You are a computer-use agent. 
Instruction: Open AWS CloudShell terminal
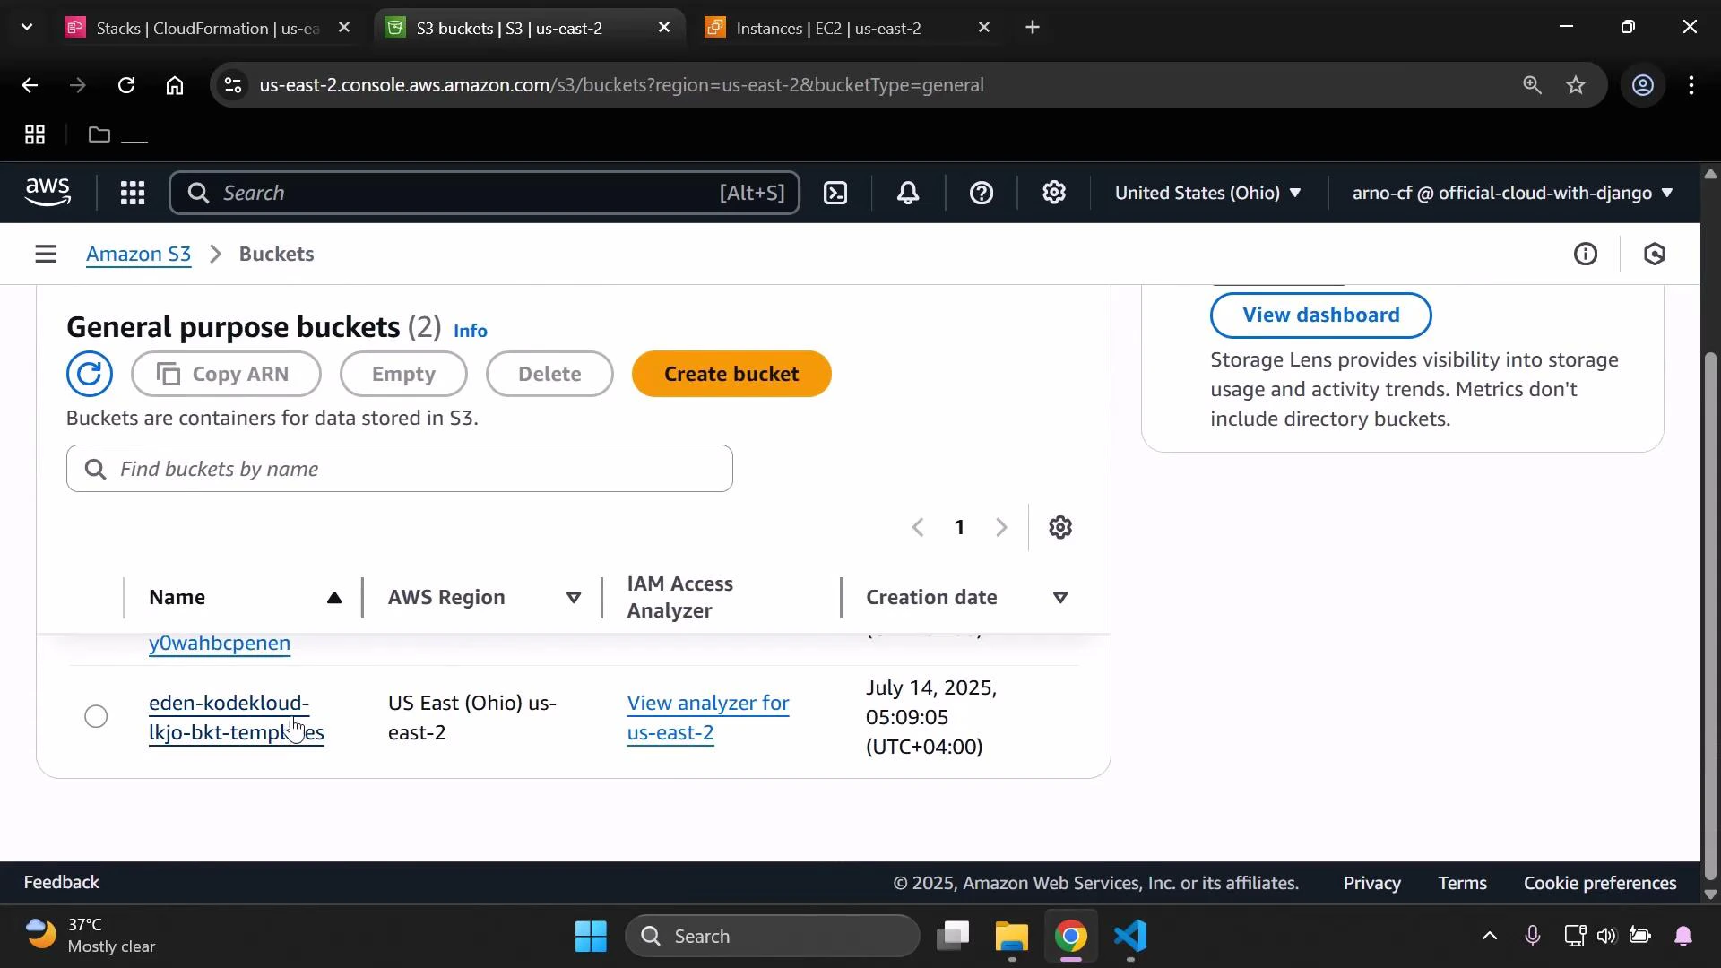click(x=835, y=193)
